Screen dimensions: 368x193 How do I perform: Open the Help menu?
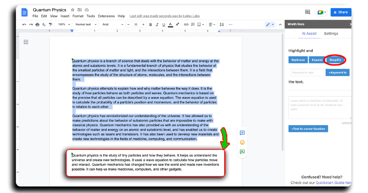(x=121, y=16)
